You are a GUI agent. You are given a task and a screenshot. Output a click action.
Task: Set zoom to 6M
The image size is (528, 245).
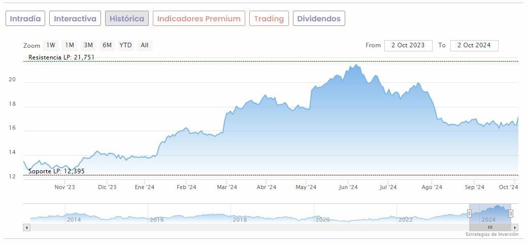pos(107,45)
